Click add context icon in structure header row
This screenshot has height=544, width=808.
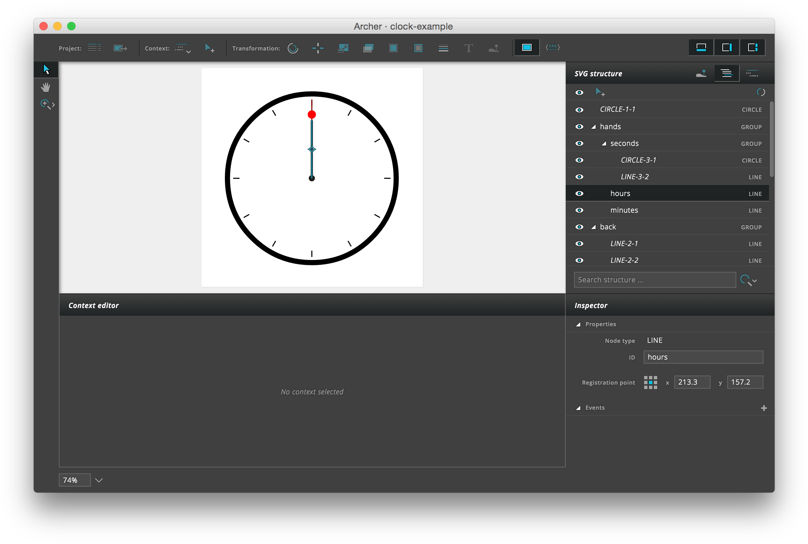pyautogui.click(x=600, y=92)
